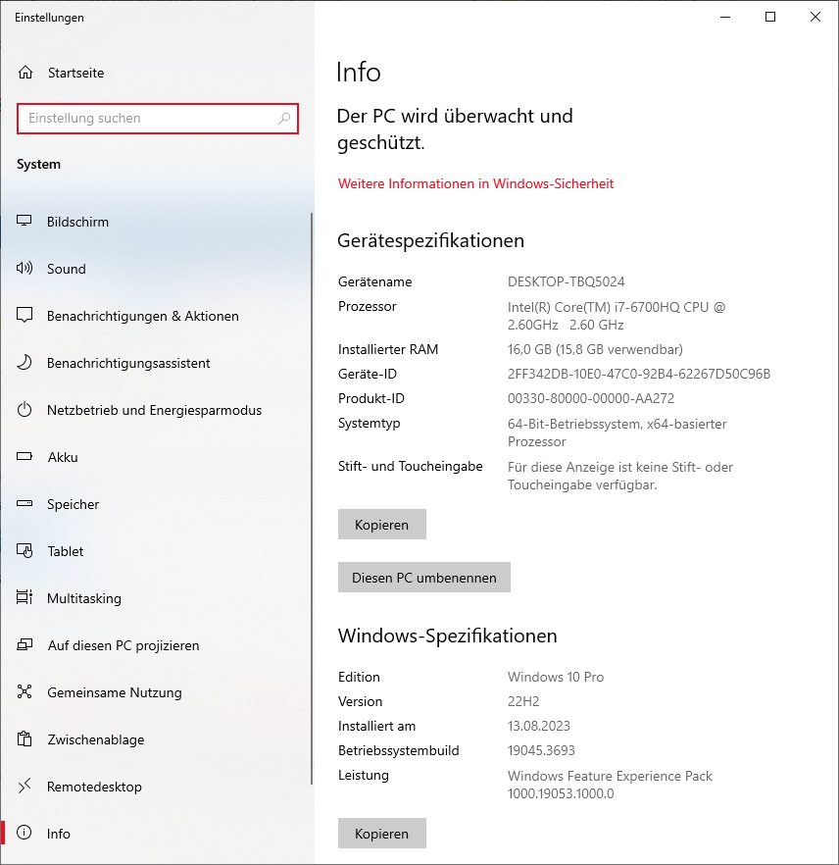Open the Bildschirm settings page
The width and height of the screenshot is (839, 865).
tap(157, 222)
